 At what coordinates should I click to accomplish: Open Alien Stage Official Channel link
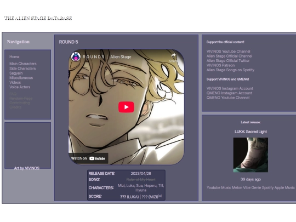[x=229, y=56]
